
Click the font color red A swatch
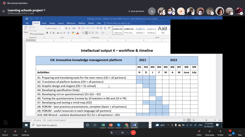(77, 33)
